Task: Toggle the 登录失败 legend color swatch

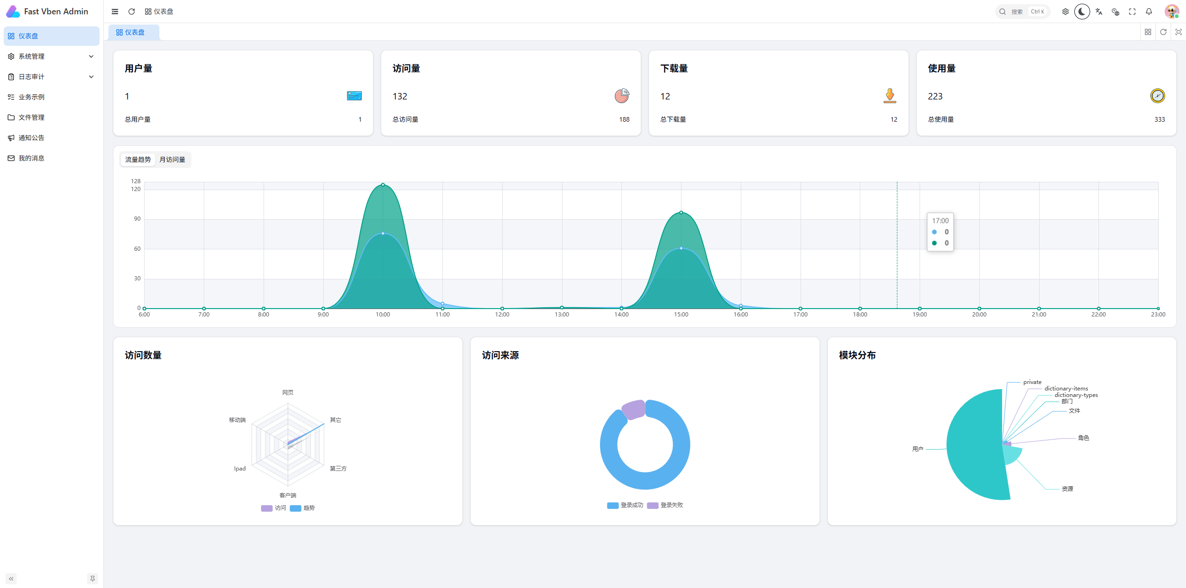Action: pos(653,505)
